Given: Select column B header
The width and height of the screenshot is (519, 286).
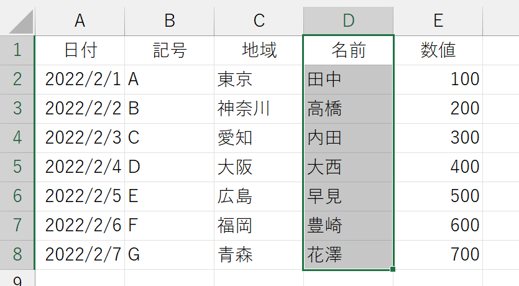Looking at the screenshot, I should [170, 21].
